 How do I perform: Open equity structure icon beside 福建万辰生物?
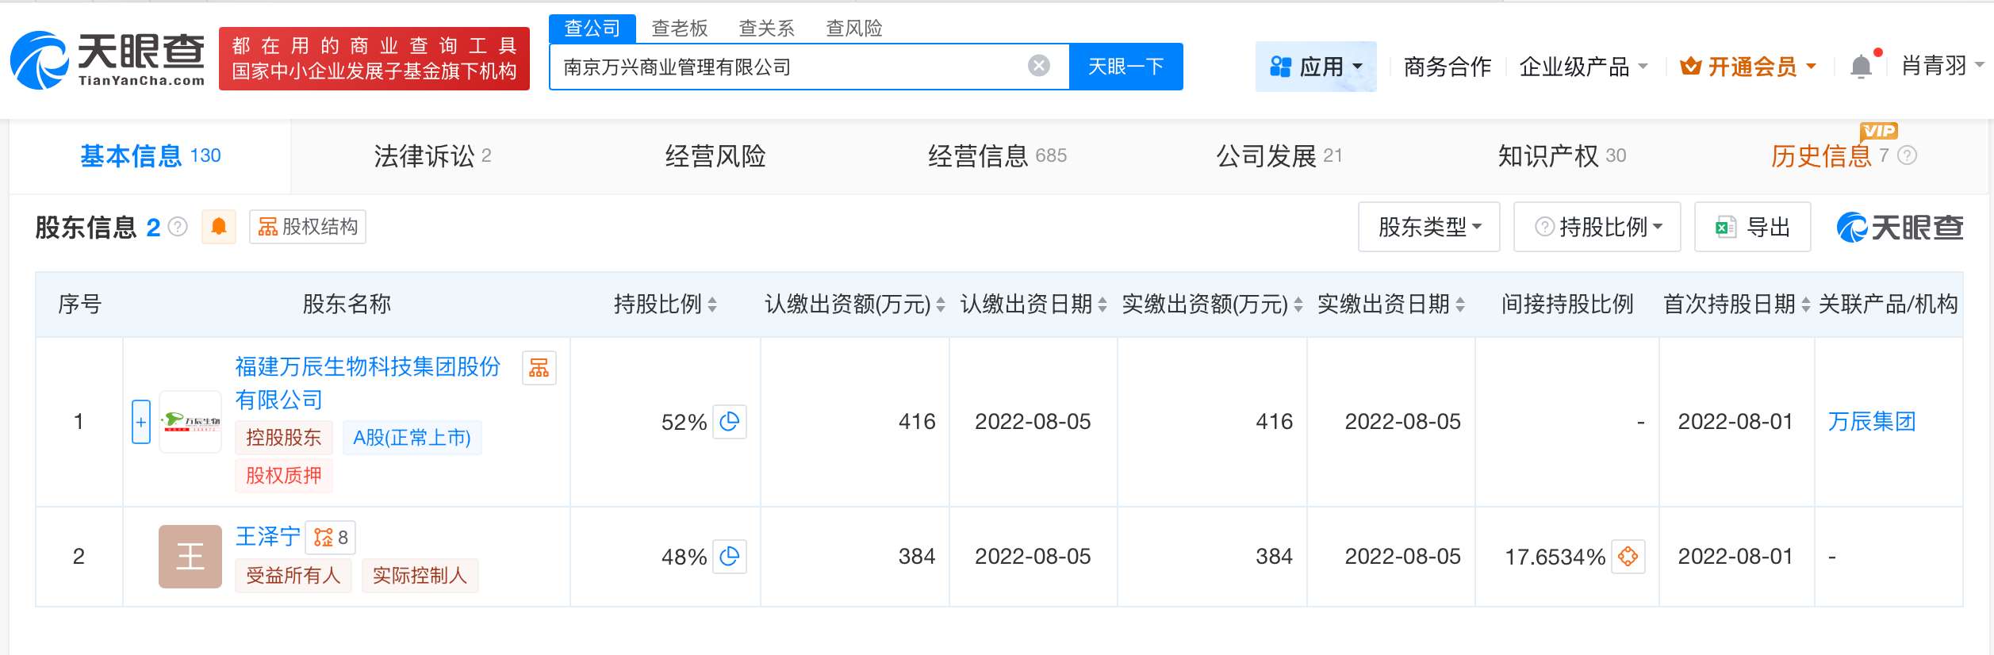click(x=539, y=368)
